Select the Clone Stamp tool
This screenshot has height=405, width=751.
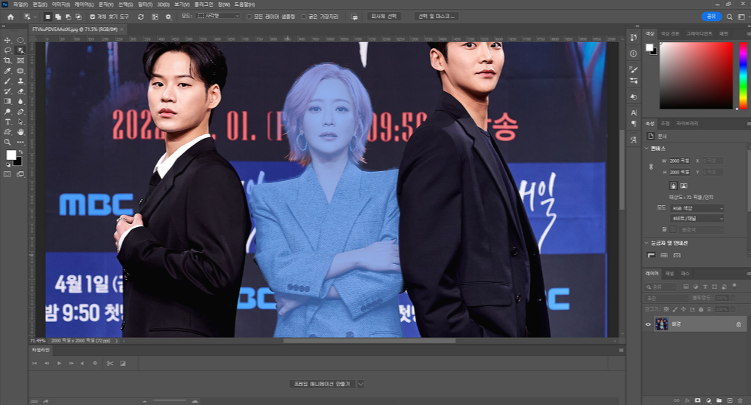[20, 81]
